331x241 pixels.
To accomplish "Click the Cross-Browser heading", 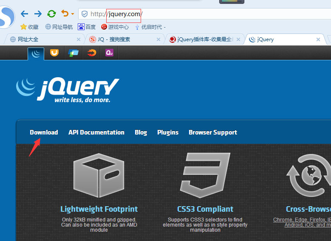I will pyautogui.click(x=308, y=209).
